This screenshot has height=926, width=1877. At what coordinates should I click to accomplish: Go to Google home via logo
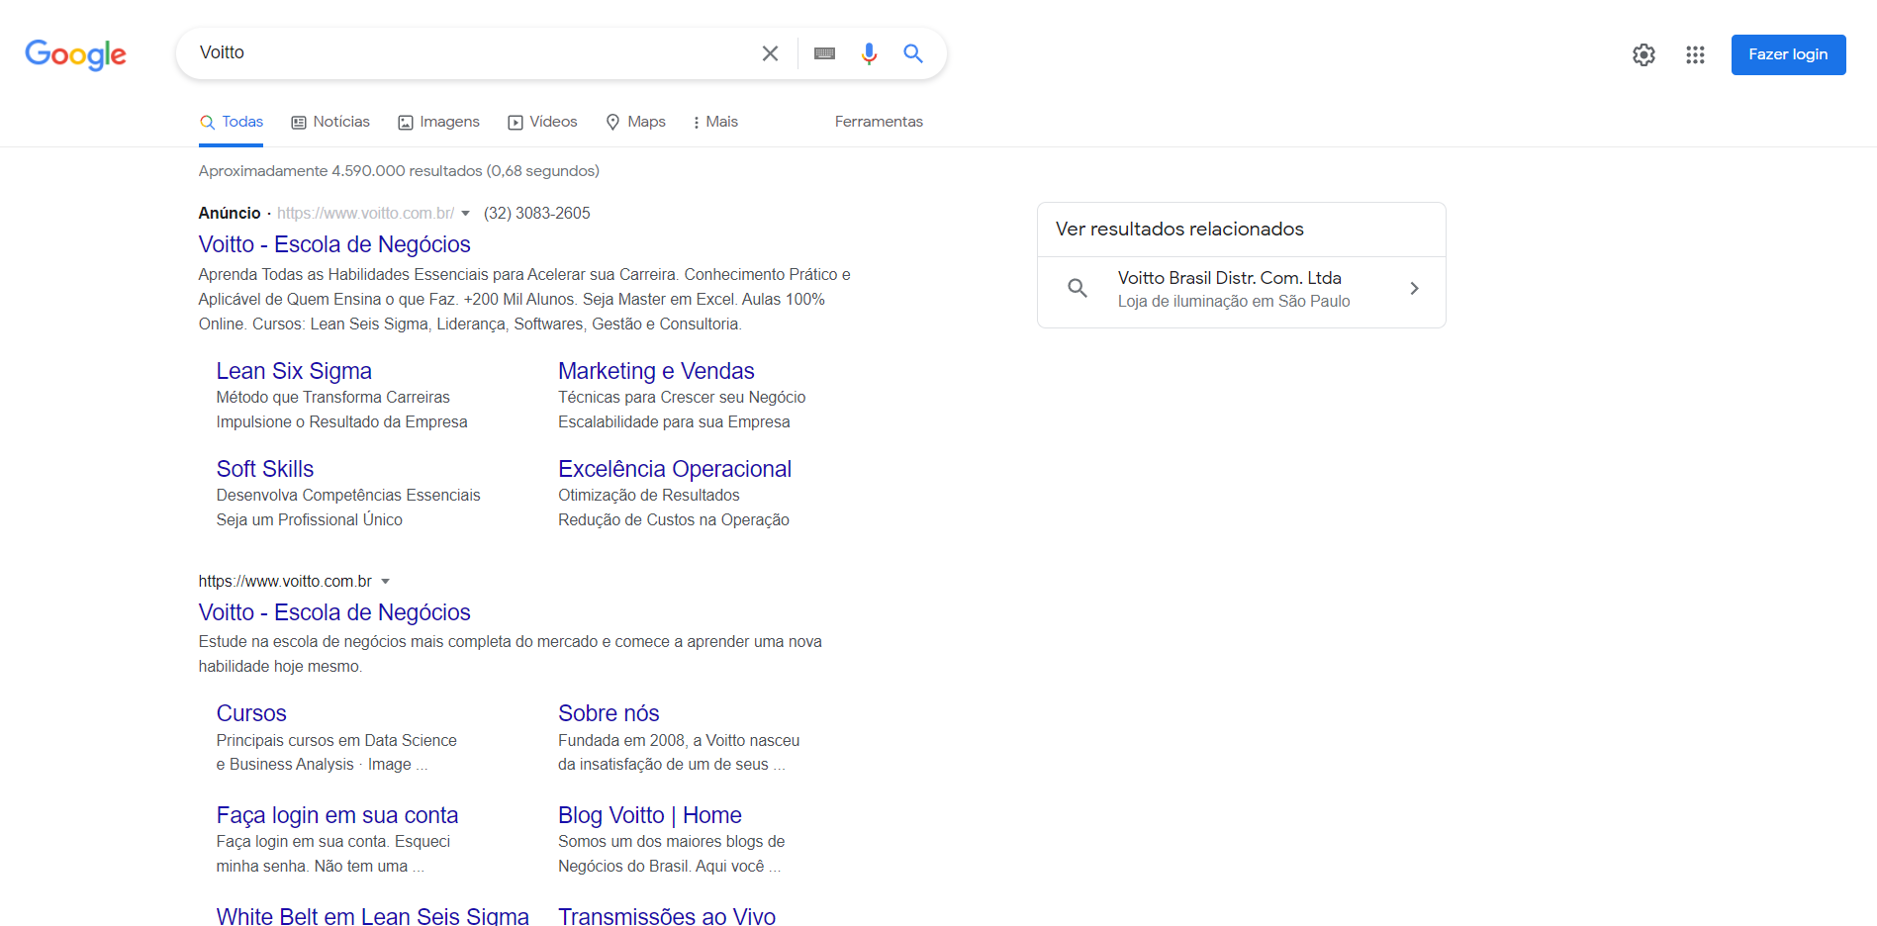[75, 54]
